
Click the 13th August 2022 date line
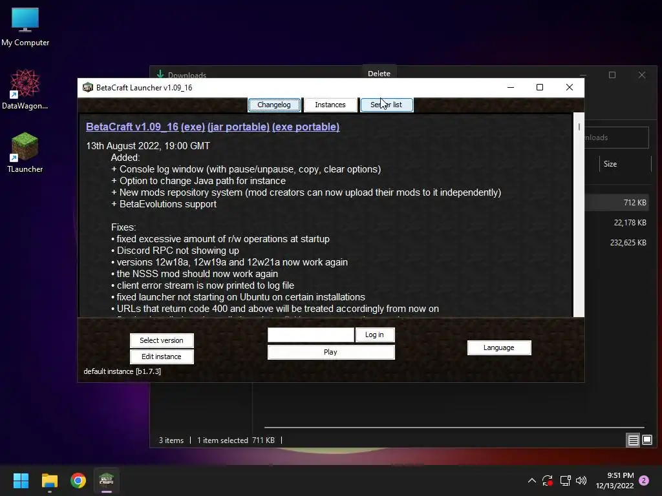[148, 146]
